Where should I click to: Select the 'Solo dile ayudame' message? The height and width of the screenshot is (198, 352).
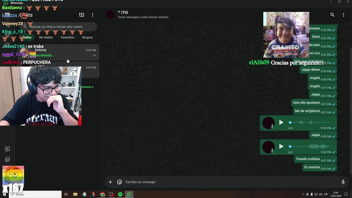tap(314, 103)
